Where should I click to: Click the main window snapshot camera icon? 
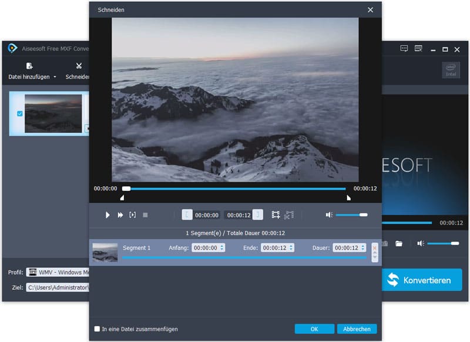click(385, 243)
